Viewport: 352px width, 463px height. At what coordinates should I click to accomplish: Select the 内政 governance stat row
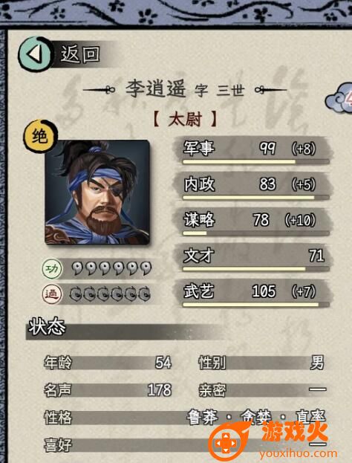tap(253, 186)
